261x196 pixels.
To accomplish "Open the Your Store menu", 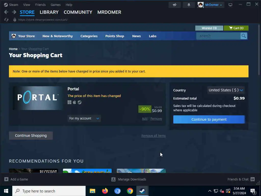I will pyautogui.click(x=27, y=36).
